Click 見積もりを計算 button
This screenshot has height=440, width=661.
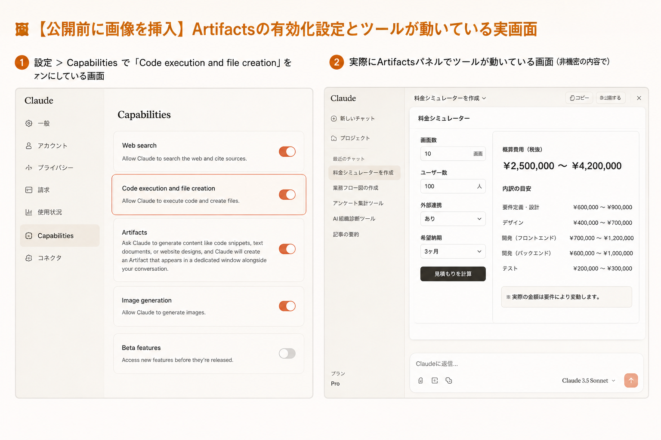tap(453, 274)
